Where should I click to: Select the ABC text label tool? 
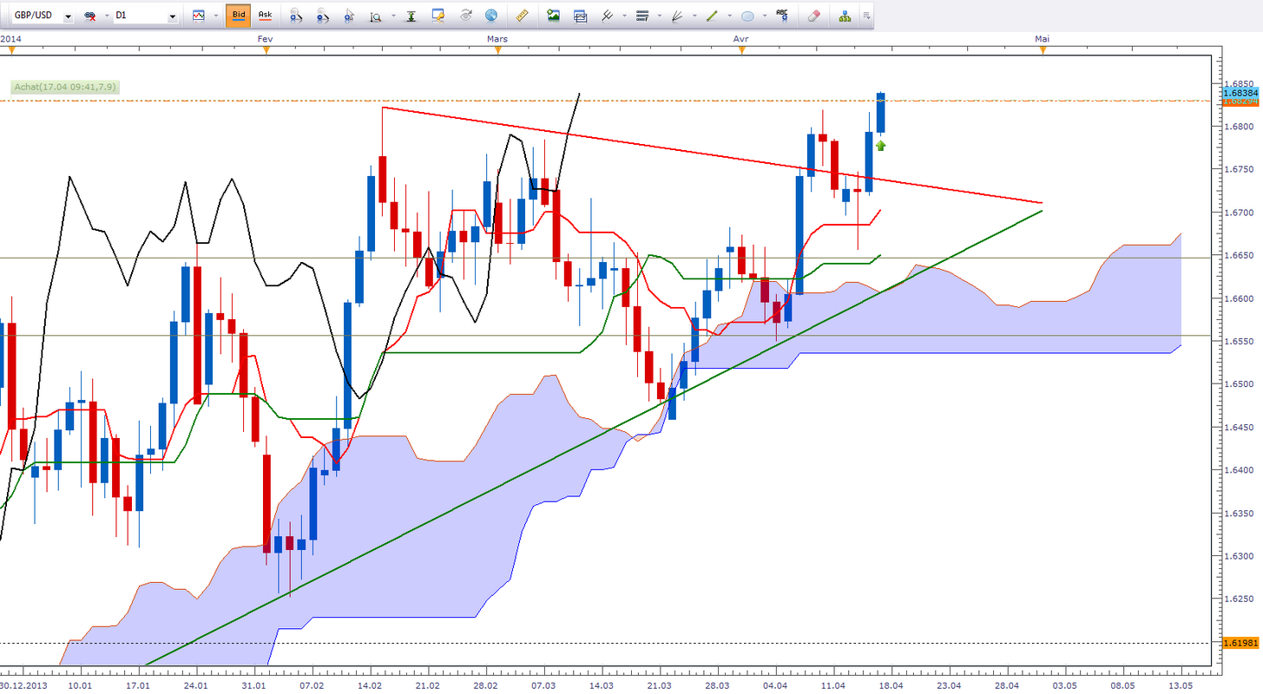(782, 16)
